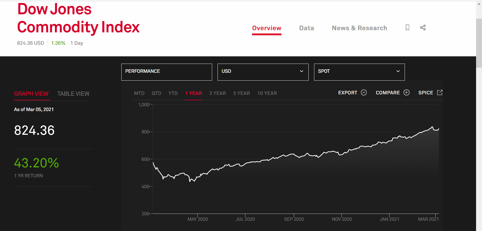
Task: Click the 1 Day label in header
Action: (x=77, y=43)
